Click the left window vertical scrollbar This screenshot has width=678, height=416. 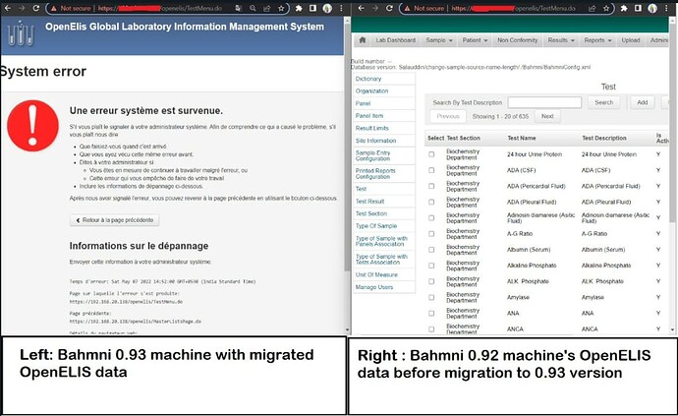coord(347,148)
